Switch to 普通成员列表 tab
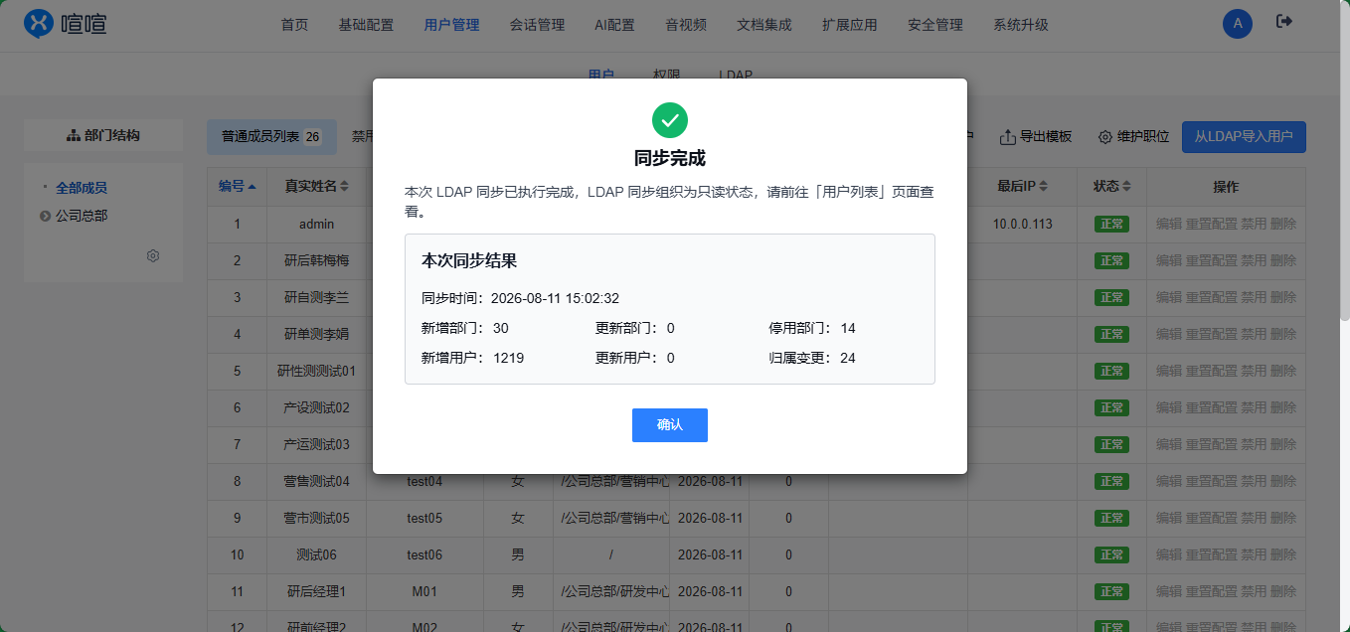Image resolution: width=1350 pixels, height=632 pixels. [271, 136]
